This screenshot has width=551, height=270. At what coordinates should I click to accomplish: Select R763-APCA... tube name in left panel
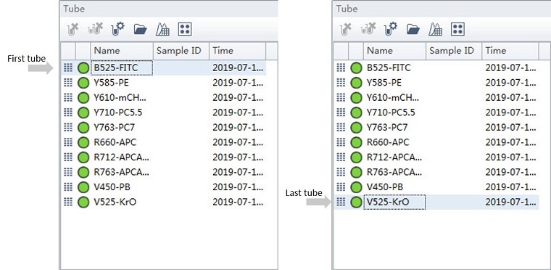click(121, 172)
